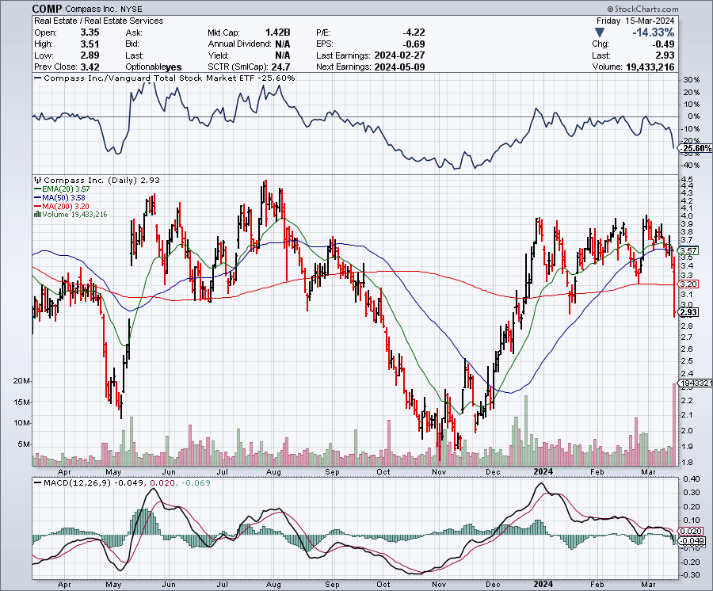Click the StockCharts.com copyright label
713x591 pixels.
[x=642, y=9]
